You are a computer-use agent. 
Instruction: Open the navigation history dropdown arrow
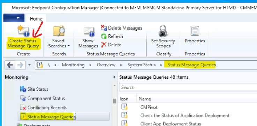[x=30, y=65]
